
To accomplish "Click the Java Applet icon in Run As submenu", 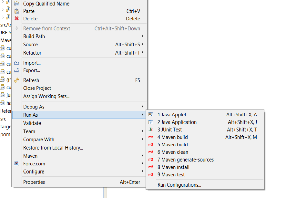I will (150, 114).
